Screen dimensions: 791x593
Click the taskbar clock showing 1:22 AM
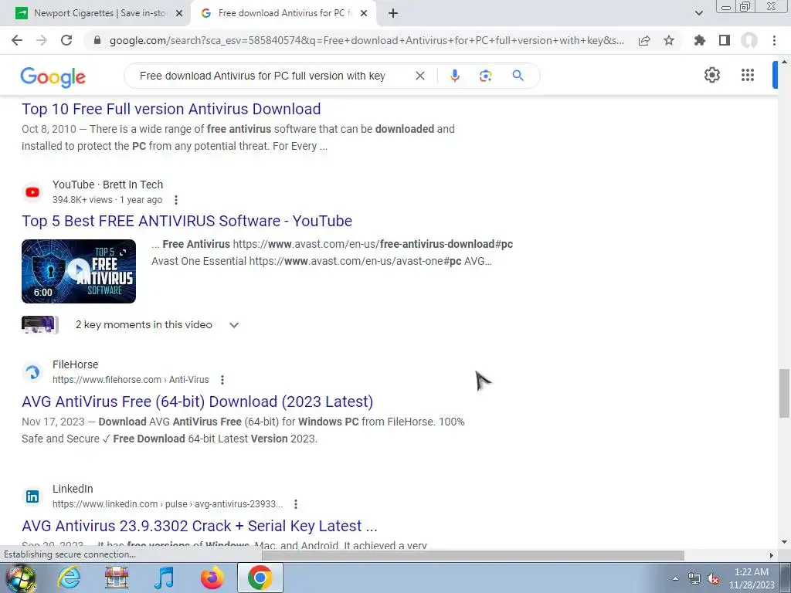[x=751, y=578]
